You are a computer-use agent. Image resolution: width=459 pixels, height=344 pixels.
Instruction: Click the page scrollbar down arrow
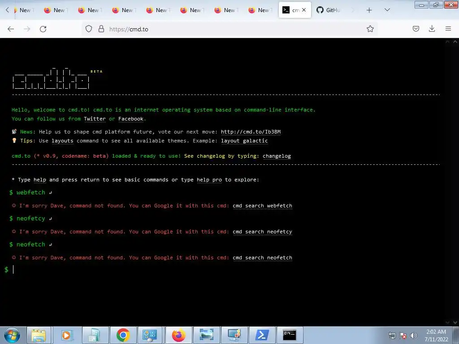(455, 322)
